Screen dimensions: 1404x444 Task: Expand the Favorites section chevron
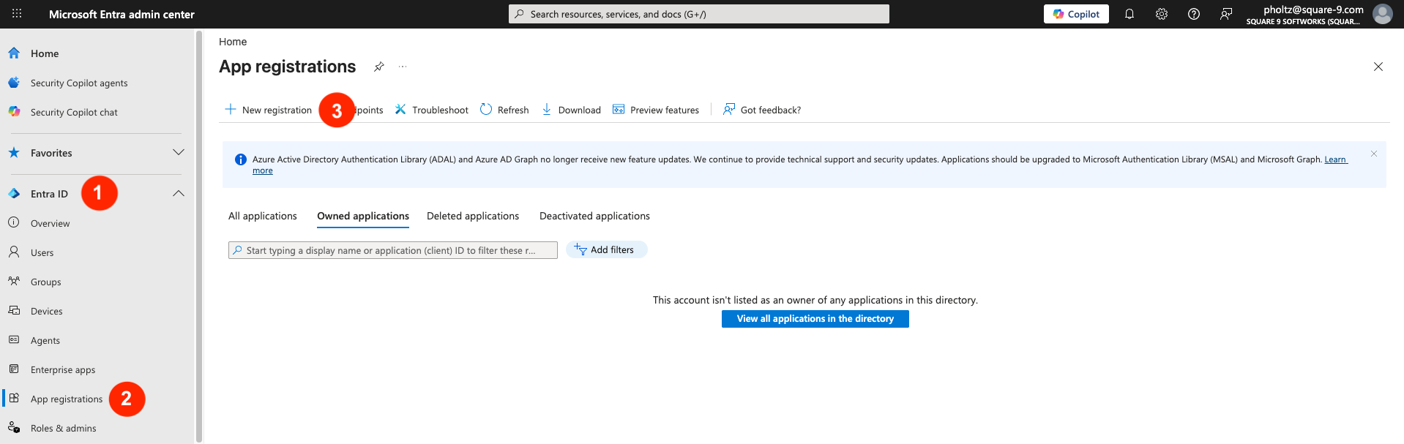(178, 153)
